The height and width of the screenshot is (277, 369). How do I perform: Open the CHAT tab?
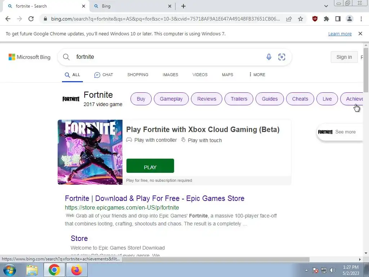103,75
